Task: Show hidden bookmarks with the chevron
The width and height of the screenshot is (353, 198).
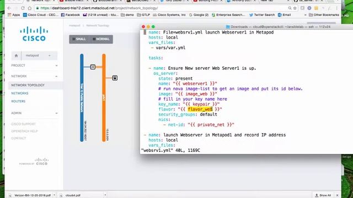Action: tap(305, 15)
